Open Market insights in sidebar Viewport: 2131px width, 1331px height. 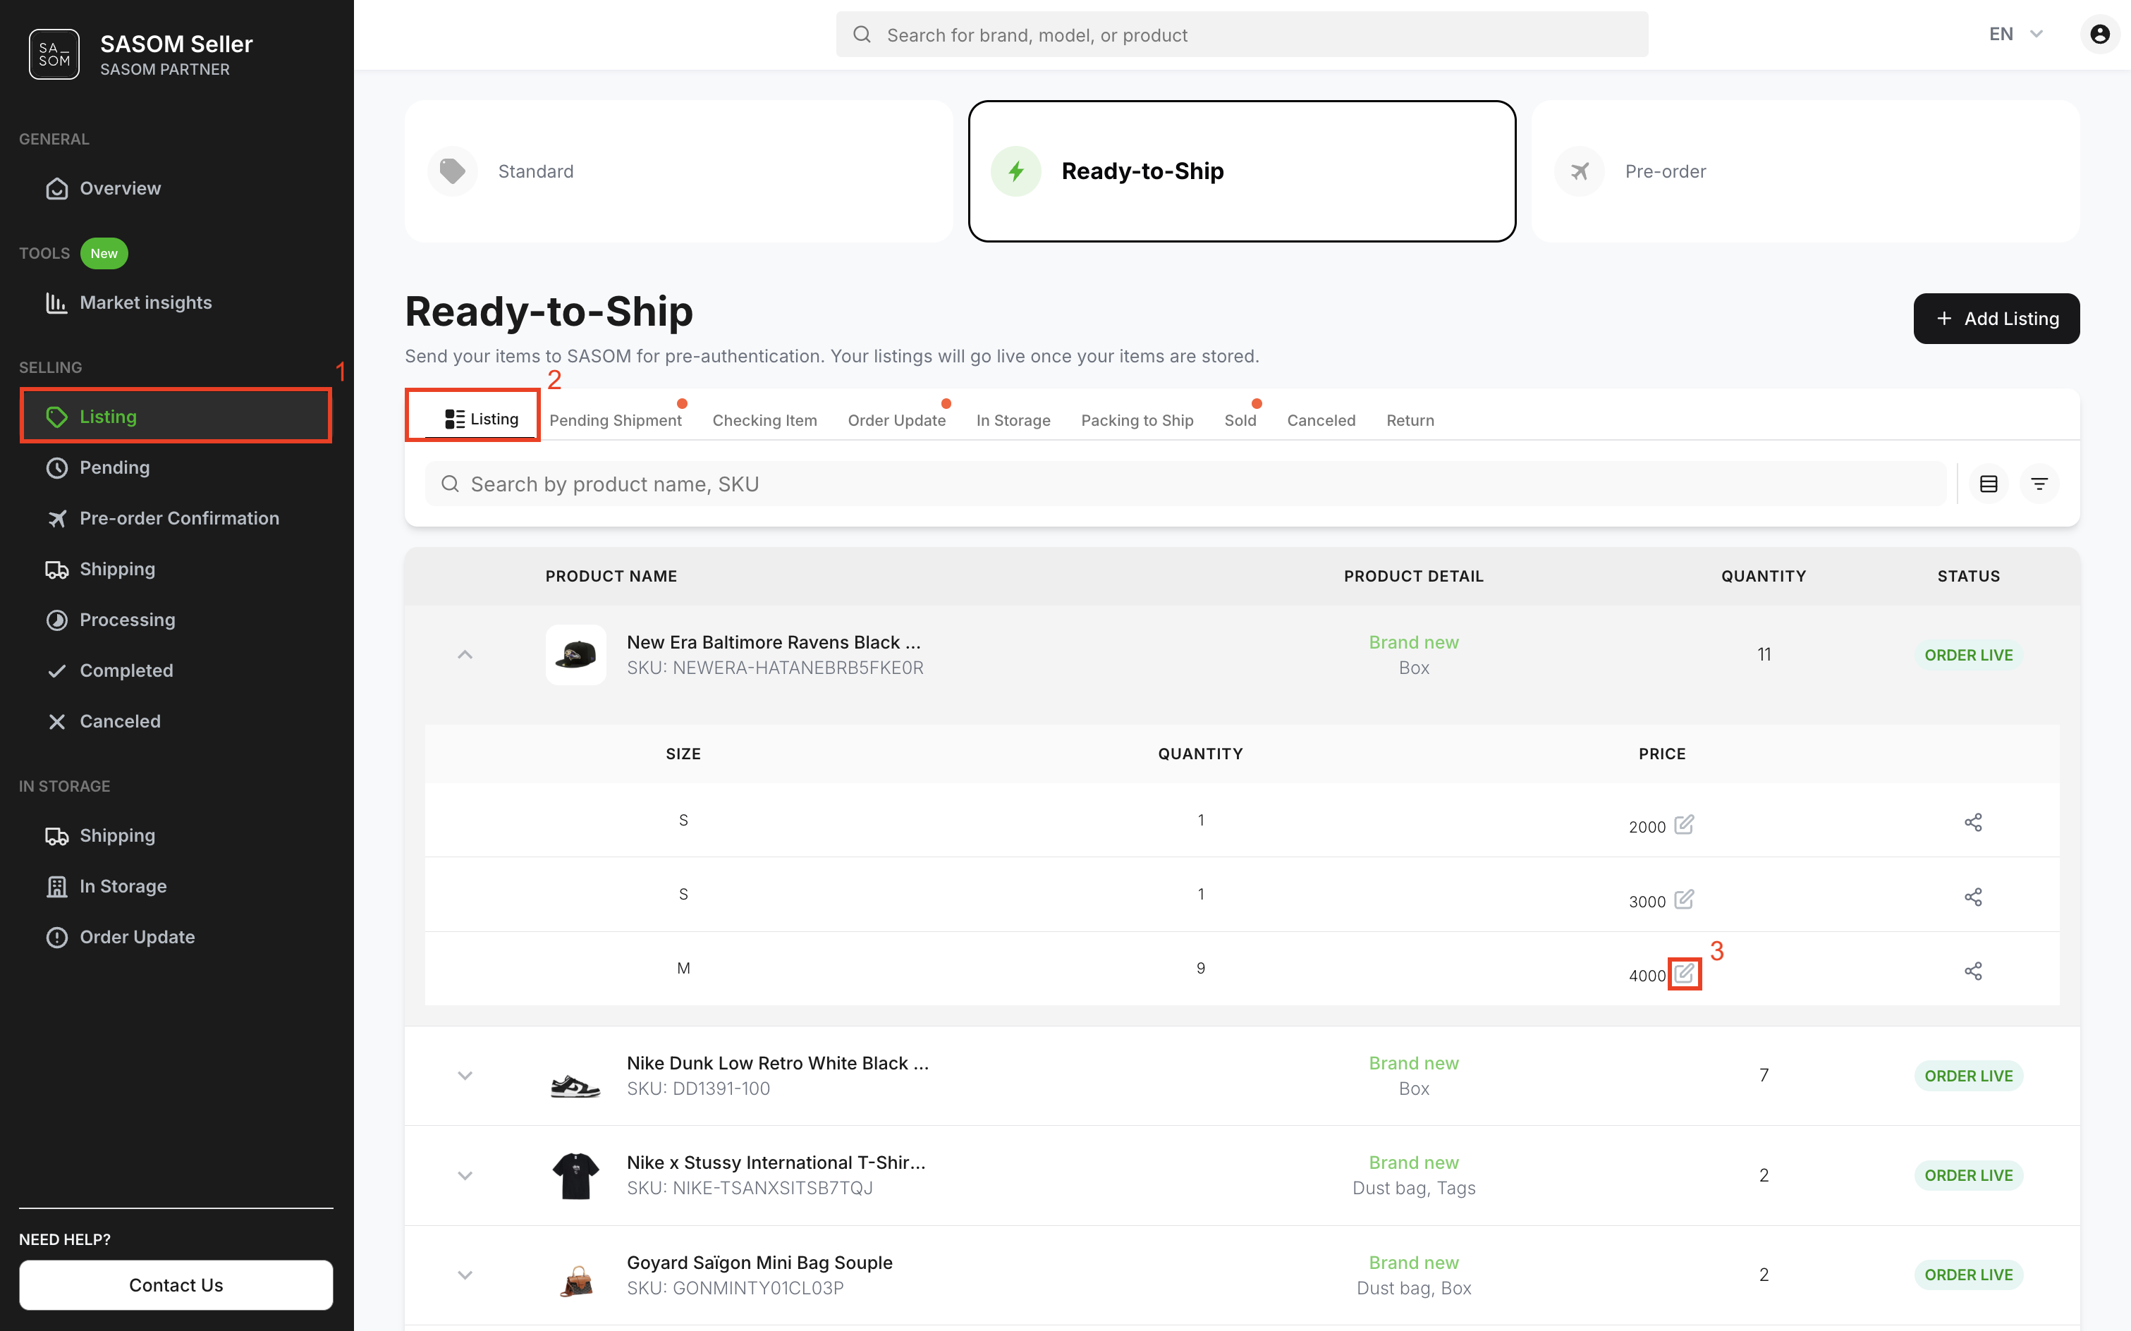pos(145,303)
